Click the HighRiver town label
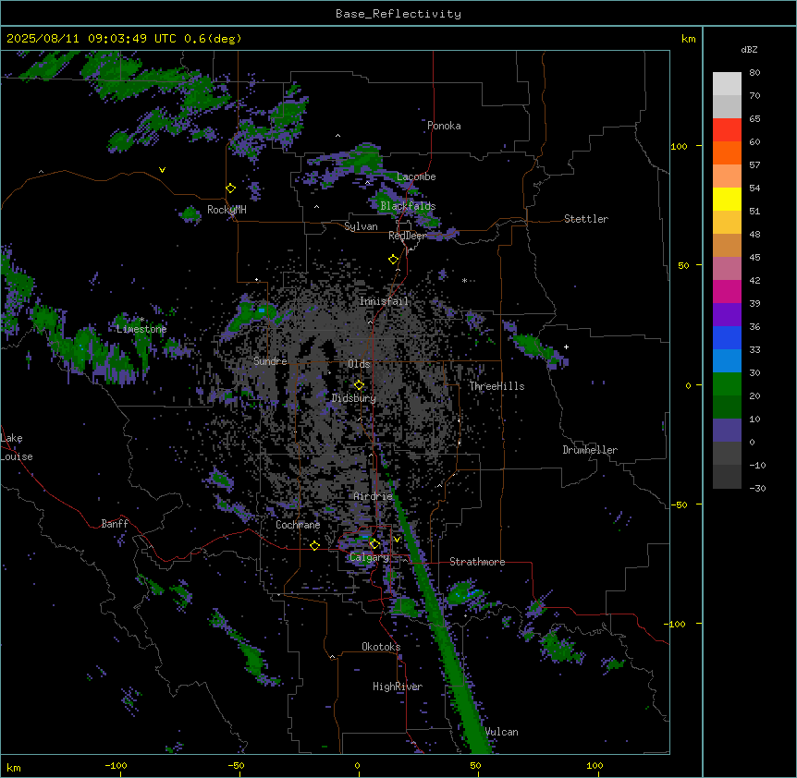This screenshot has width=797, height=778. click(x=398, y=687)
